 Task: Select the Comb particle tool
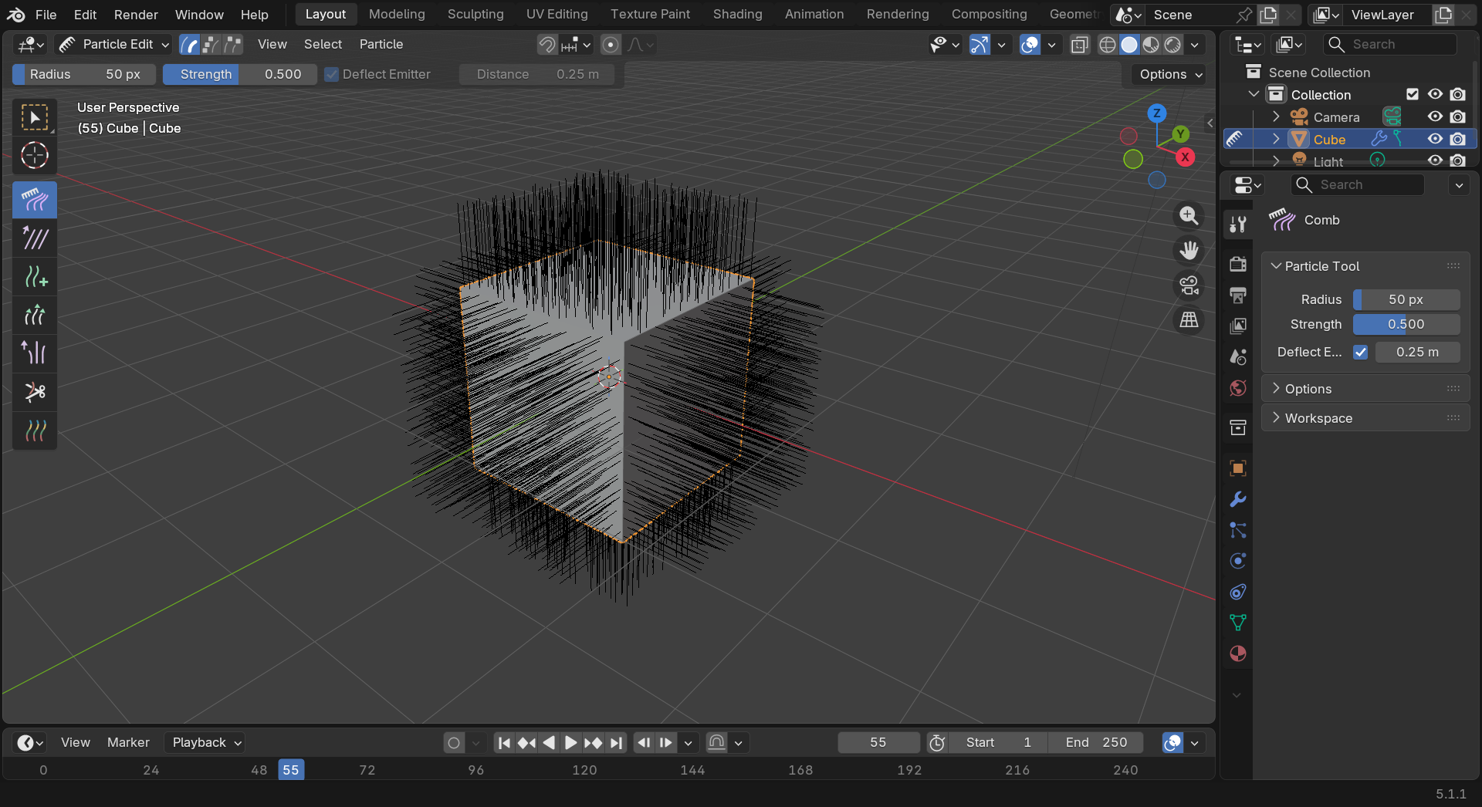[35, 201]
